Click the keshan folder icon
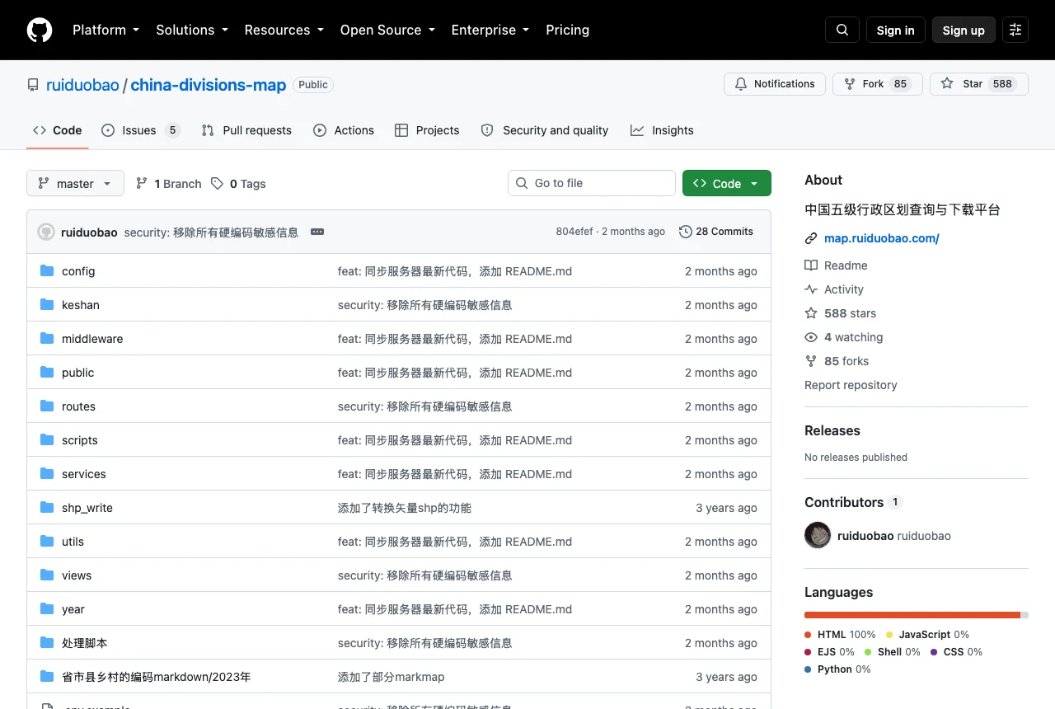Image resolution: width=1055 pixels, height=709 pixels. pos(47,304)
